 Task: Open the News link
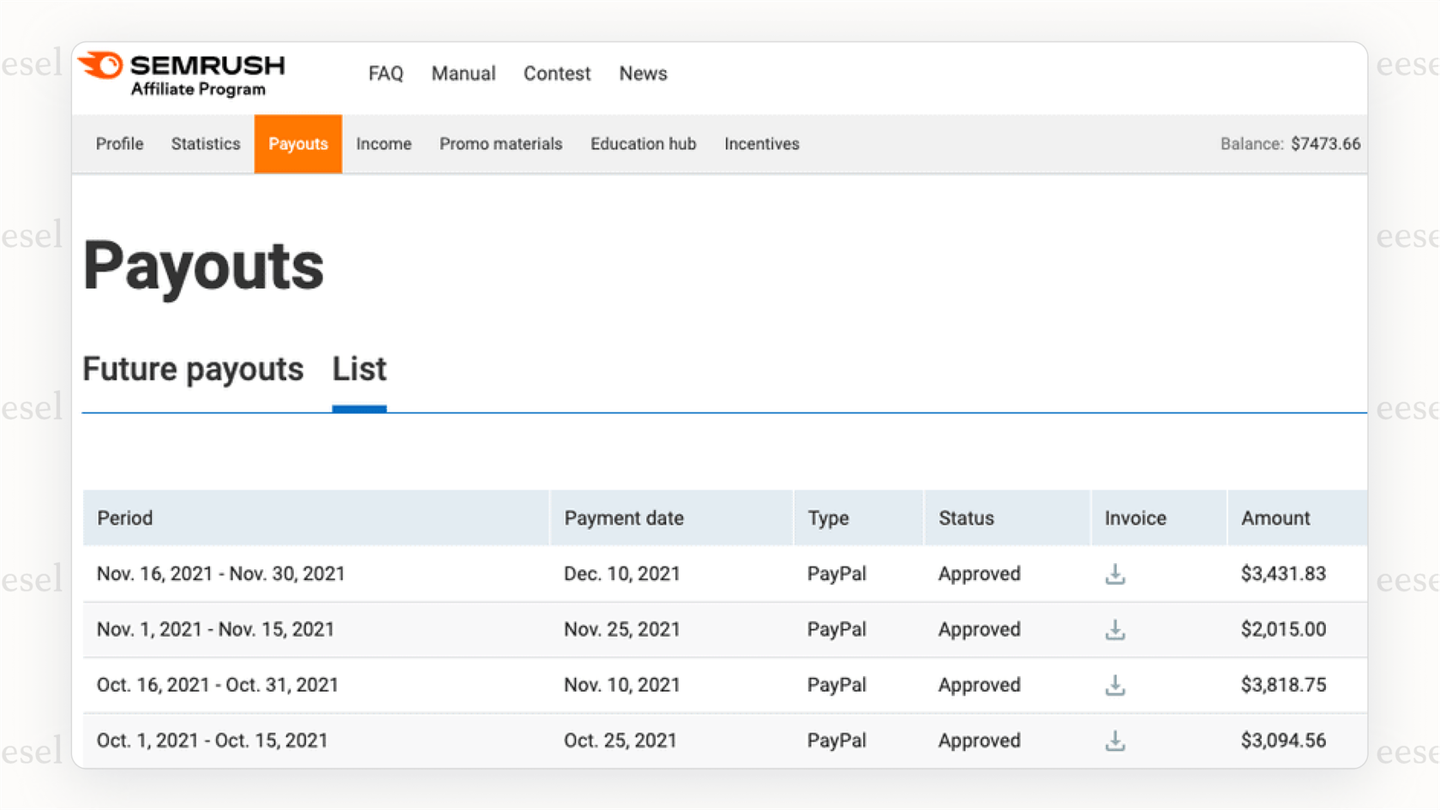[x=643, y=74]
